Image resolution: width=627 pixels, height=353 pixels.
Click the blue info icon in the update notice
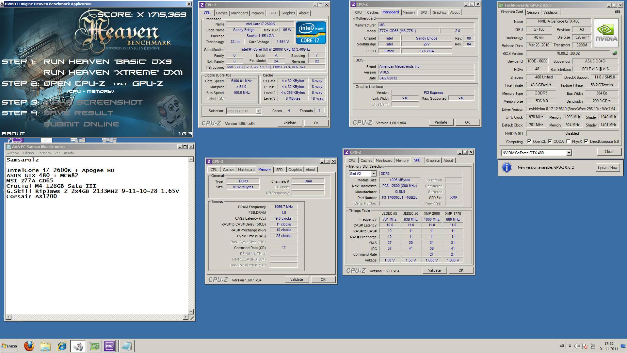point(506,167)
